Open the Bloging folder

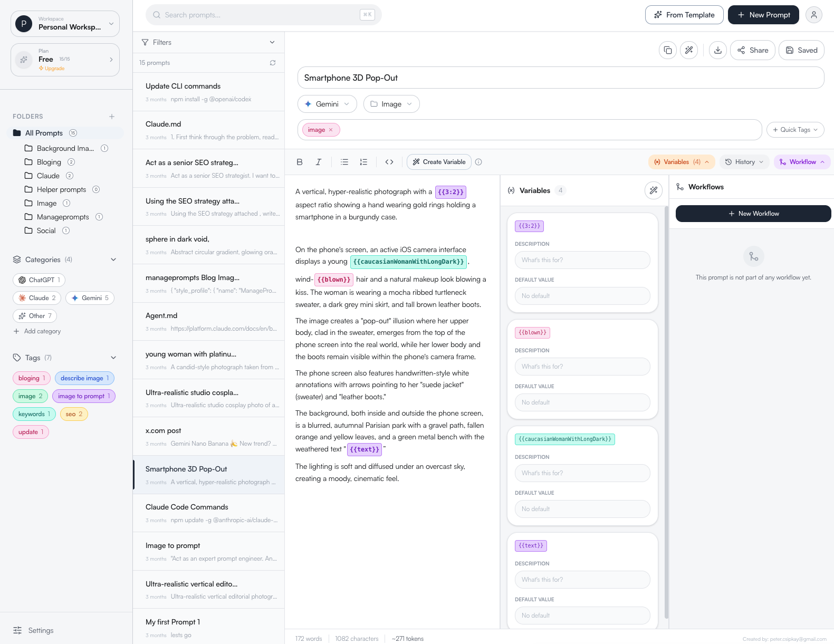click(50, 162)
